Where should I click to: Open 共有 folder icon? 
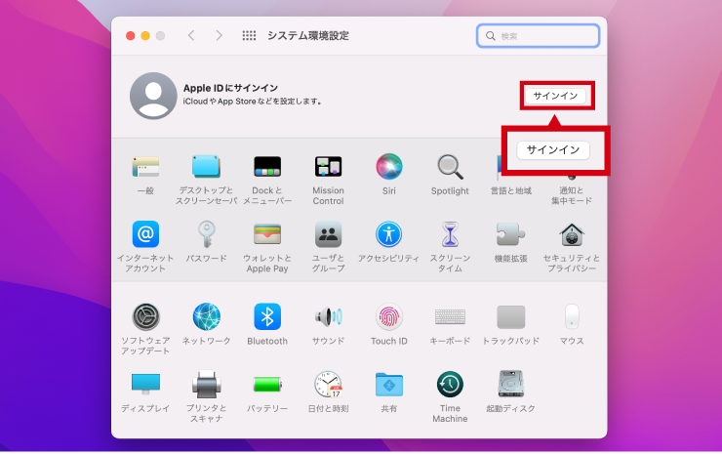coord(389,385)
